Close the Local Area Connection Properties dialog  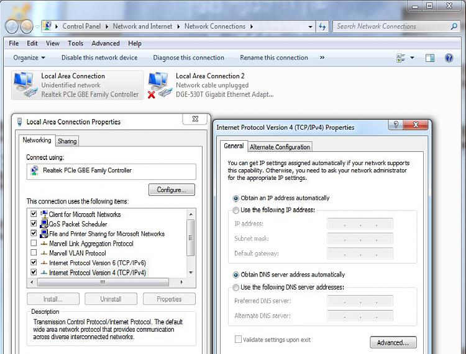click(195, 119)
